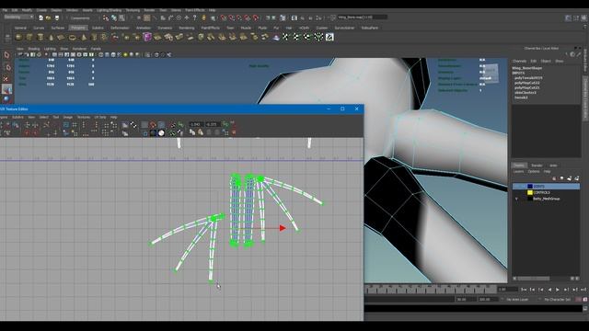Screen dimensions: 589x331
Task: Click the UV V-value field showing -0.373
Action: pyautogui.click(x=213, y=124)
